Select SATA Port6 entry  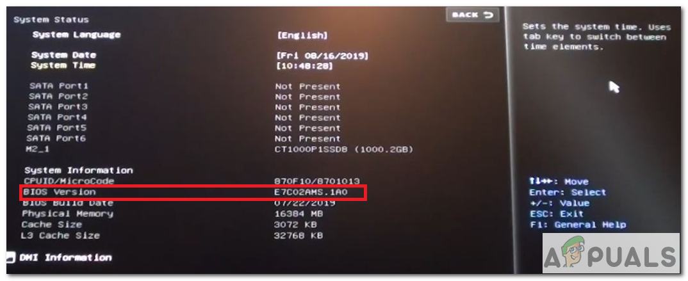click(x=56, y=138)
